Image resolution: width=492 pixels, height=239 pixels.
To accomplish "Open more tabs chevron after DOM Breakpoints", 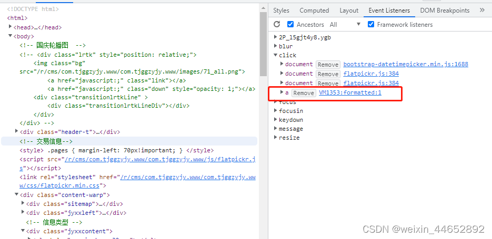I will click(482, 11).
